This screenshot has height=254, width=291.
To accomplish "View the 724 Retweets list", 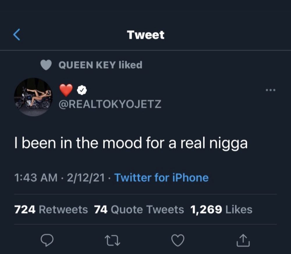I will [x=51, y=209].
